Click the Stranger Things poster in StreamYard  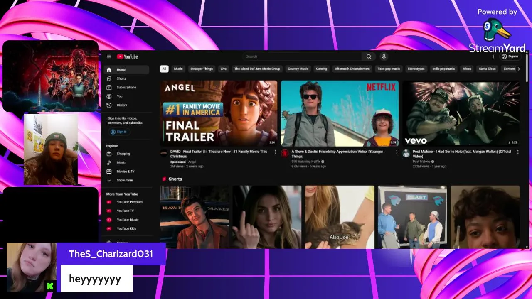point(51,76)
